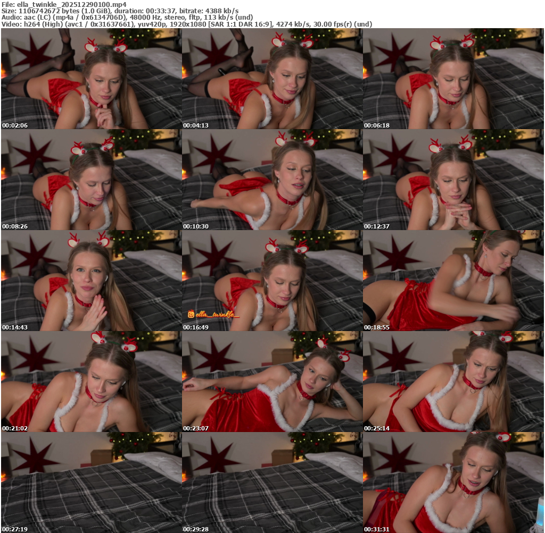The image size is (545, 533).
Task: Click the frame stamped 00:25:14
Action: tap(453, 382)
